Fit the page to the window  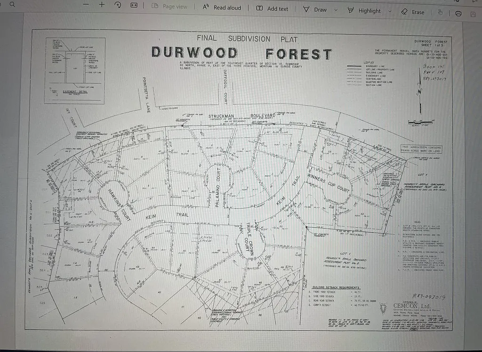pos(134,4)
